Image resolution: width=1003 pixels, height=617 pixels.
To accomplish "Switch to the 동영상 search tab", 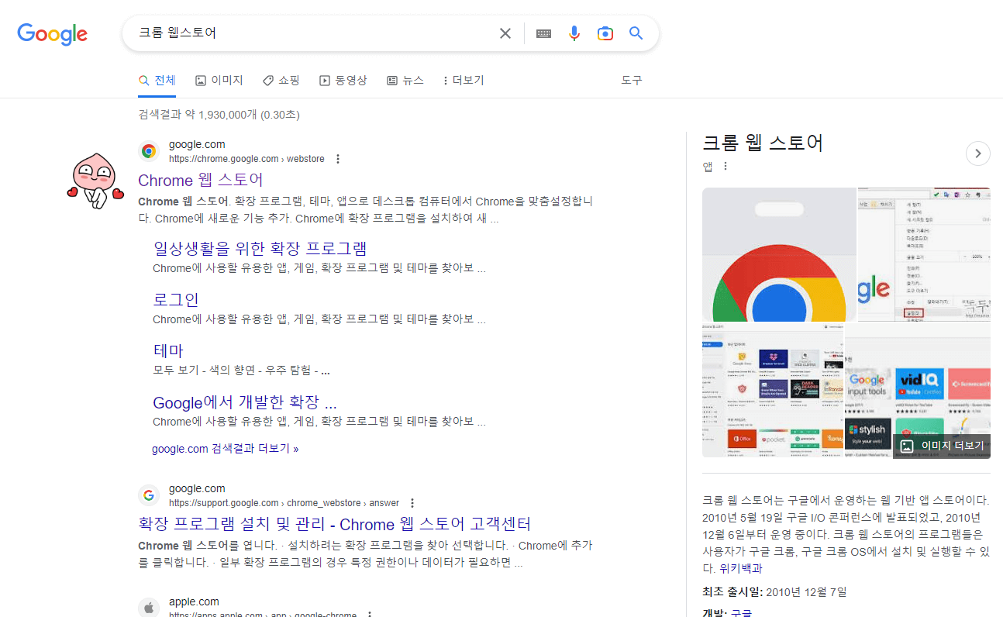I will tap(343, 80).
